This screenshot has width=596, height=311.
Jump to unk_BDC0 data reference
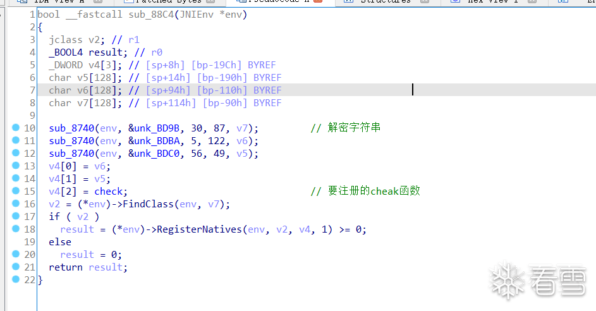click(157, 154)
